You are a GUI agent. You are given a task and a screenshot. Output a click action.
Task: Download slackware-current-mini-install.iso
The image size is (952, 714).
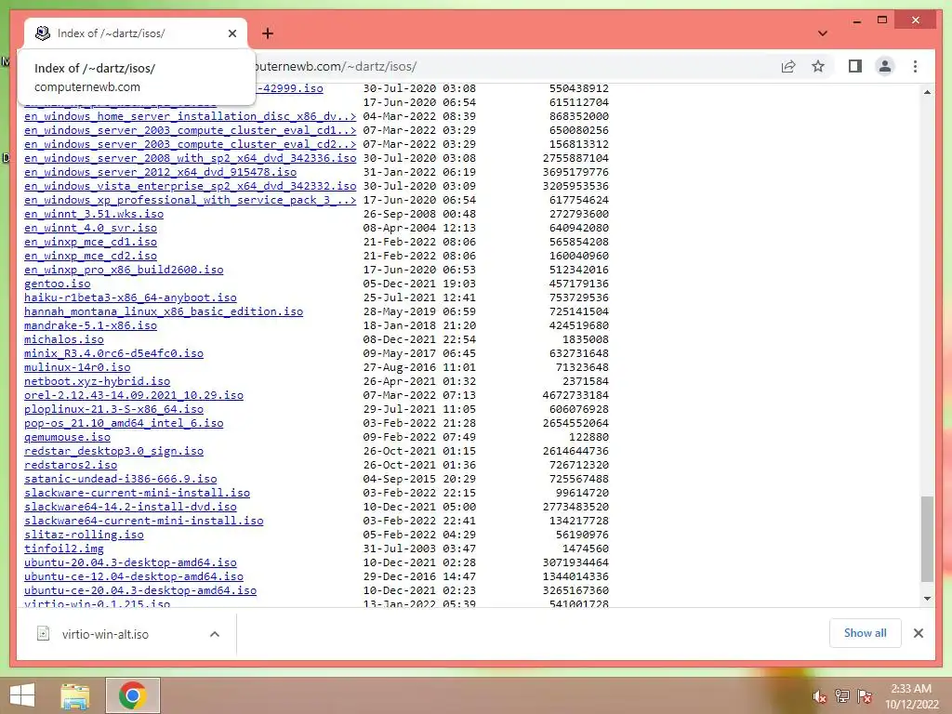[138, 493]
